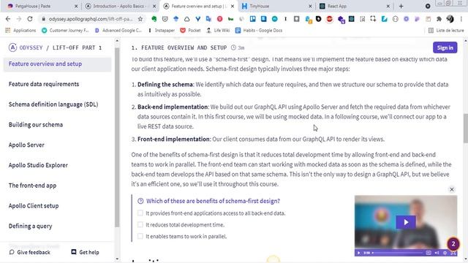Click the Get help icon

pyautogui.click(x=74, y=252)
